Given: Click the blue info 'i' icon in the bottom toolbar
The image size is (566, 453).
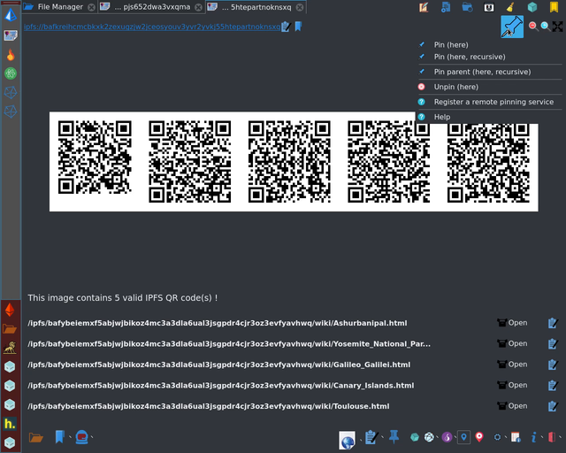Looking at the screenshot, I should click(x=533, y=437).
